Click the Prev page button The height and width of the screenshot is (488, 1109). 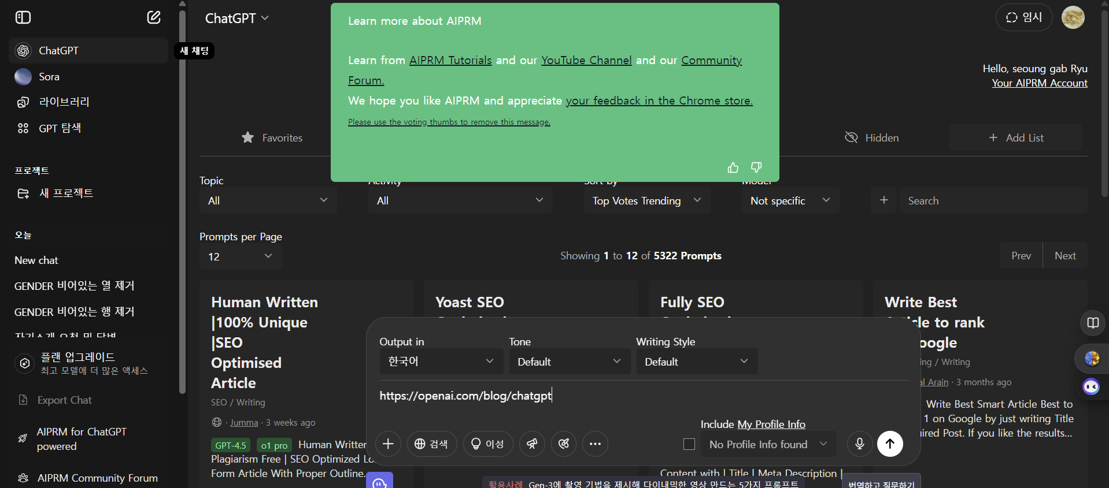pyautogui.click(x=1021, y=255)
